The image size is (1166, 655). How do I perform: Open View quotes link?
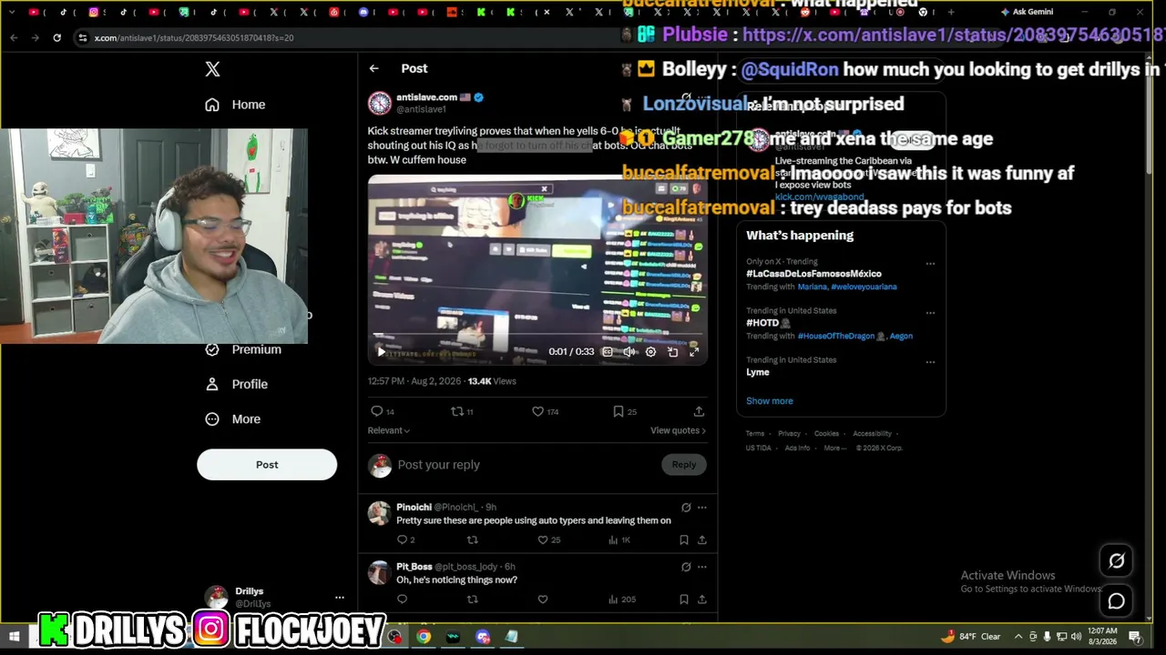(678, 430)
